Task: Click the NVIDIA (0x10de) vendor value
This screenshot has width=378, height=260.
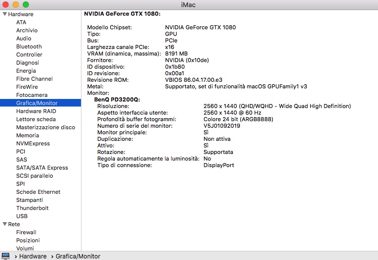Action: 187,60
